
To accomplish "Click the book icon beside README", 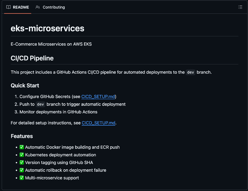I will coord(9,7).
